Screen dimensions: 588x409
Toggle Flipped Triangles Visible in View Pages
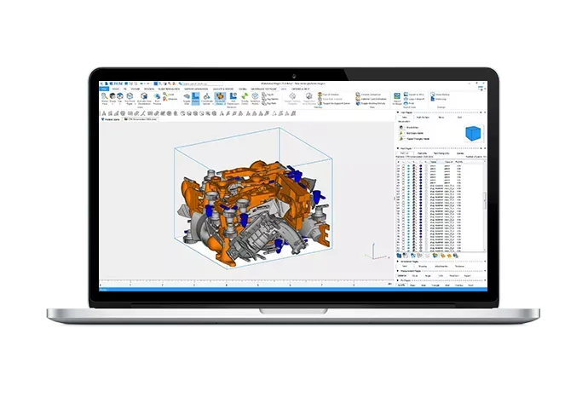[x=401, y=139]
